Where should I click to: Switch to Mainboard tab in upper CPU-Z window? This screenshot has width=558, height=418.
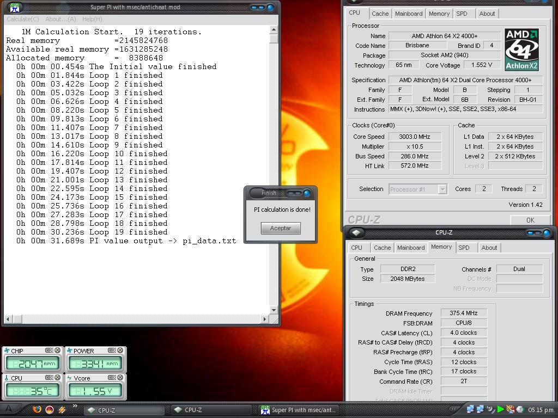point(409,14)
